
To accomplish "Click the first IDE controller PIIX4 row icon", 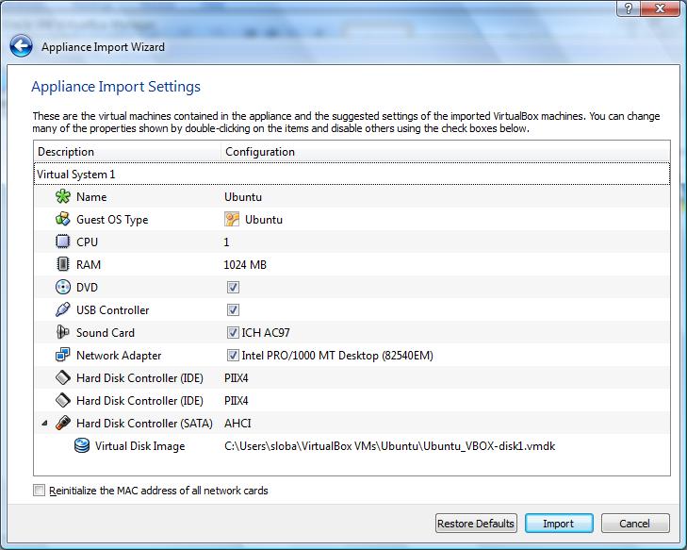I will tap(62, 377).
